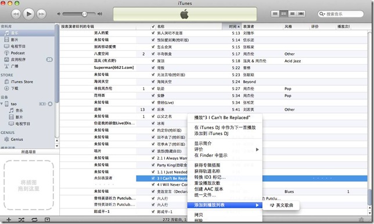This screenshot has width=374, height=224.
Task: Eject the tao device
Action: coord(50,104)
